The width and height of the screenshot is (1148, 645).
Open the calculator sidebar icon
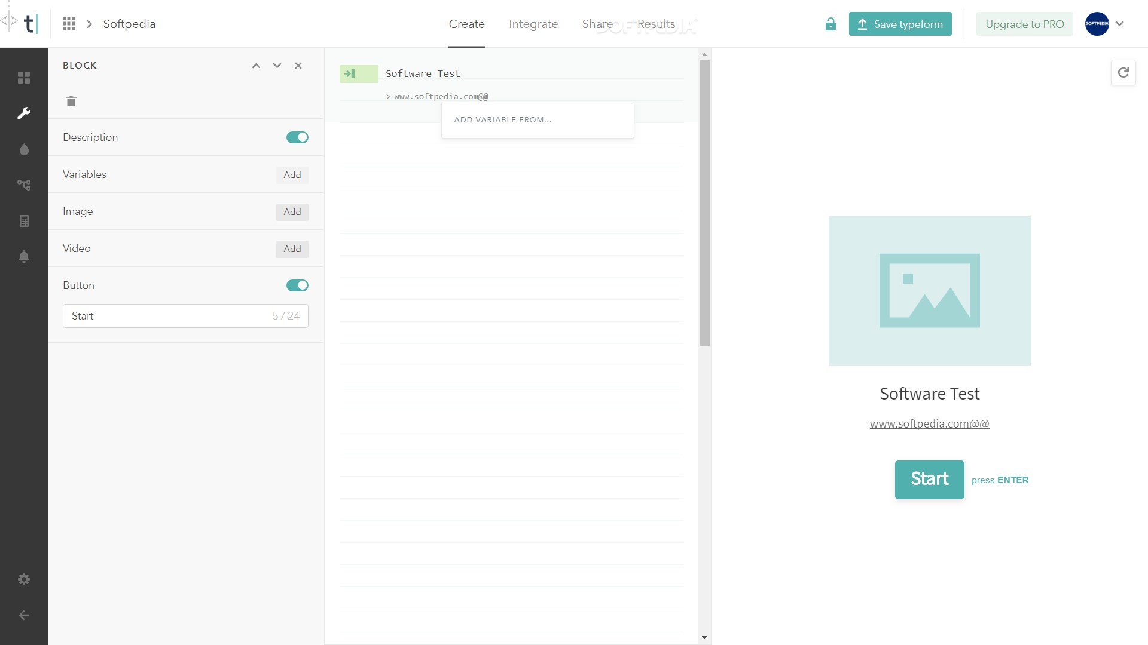point(24,221)
